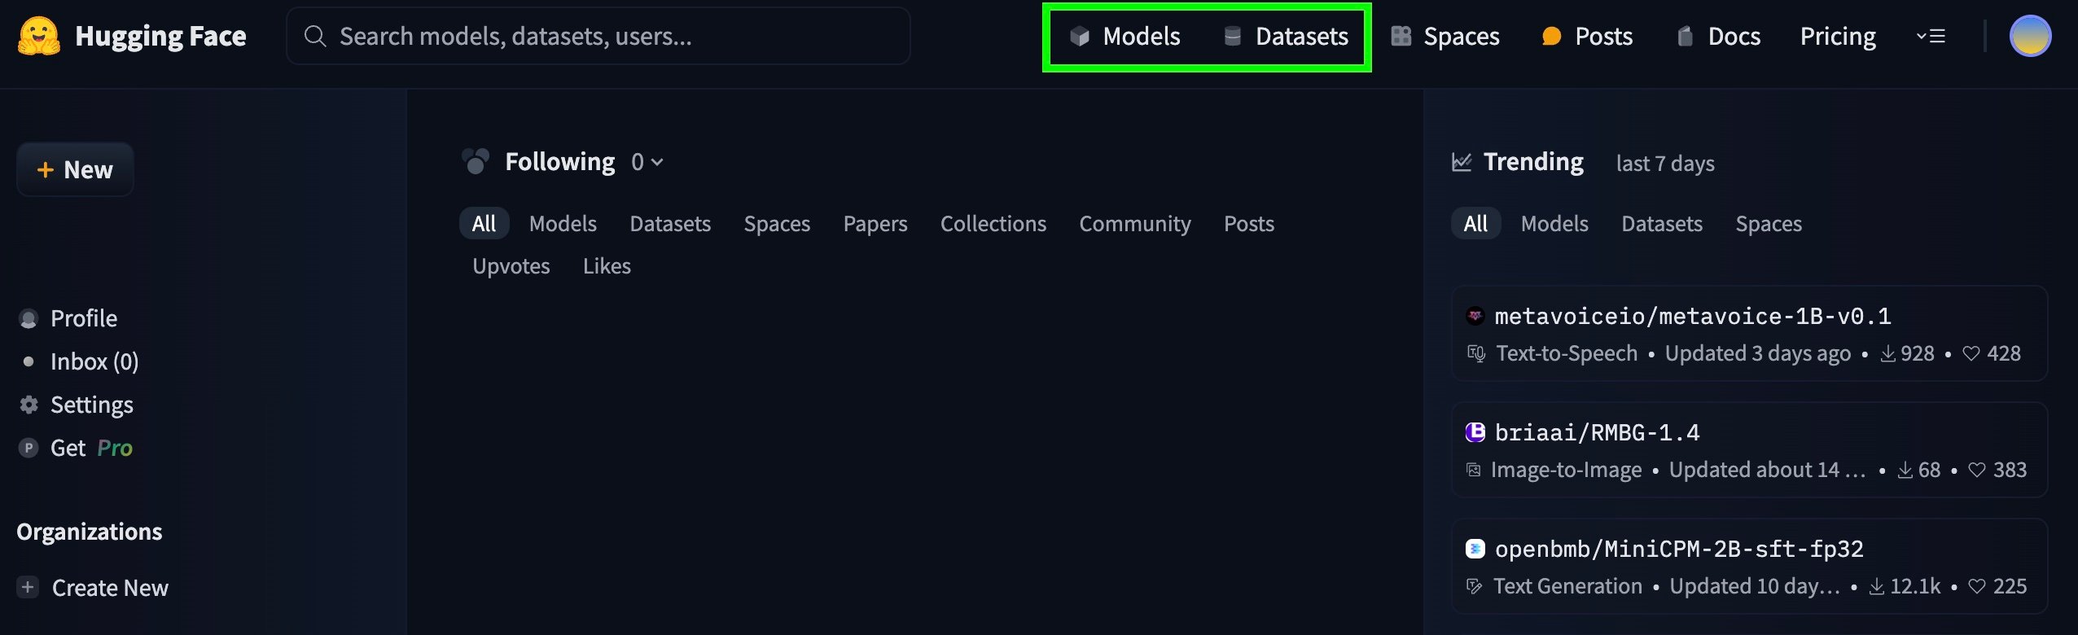The height and width of the screenshot is (635, 2078).
Task: Select the All tab in Following feed
Action: coord(484,223)
